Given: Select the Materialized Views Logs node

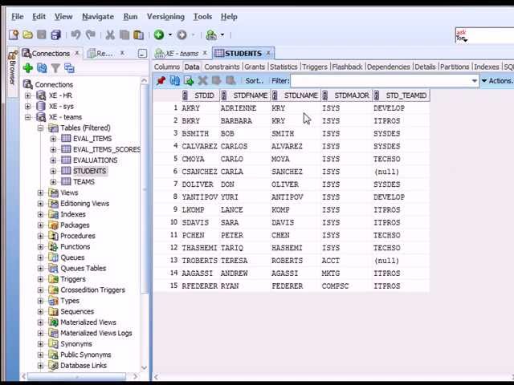Looking at the screenshot, I should click(96, 334).
